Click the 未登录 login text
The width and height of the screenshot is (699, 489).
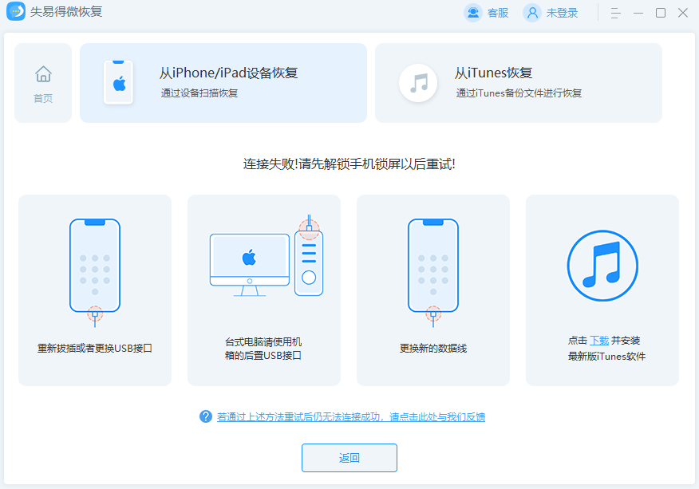click(x=562, y=13)
